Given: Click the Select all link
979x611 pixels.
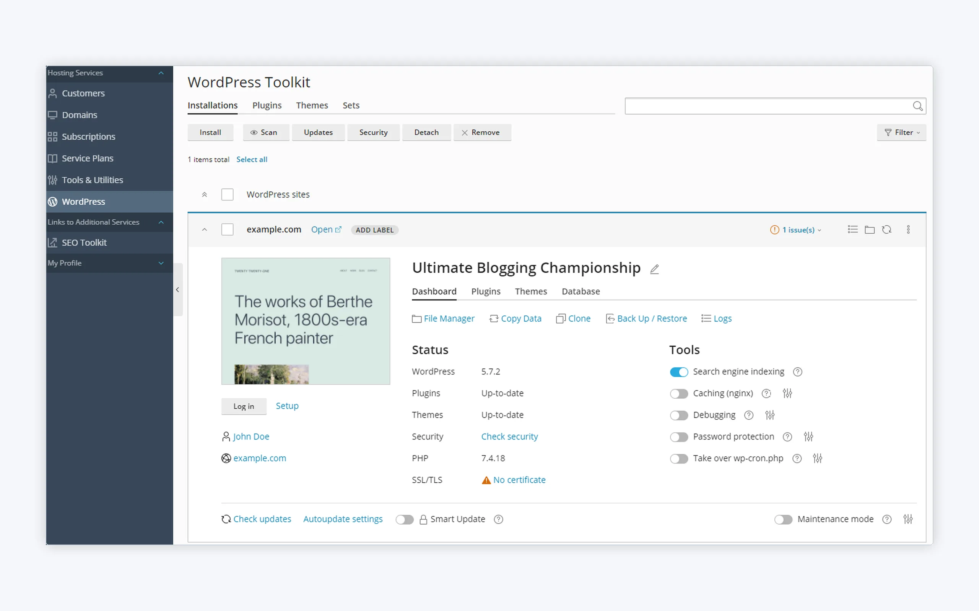Looking at the screenshot, I should [252, 160].
